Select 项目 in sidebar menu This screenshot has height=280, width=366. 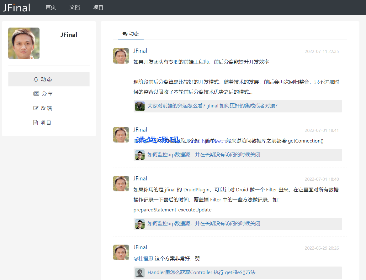(x=46, y=123)
